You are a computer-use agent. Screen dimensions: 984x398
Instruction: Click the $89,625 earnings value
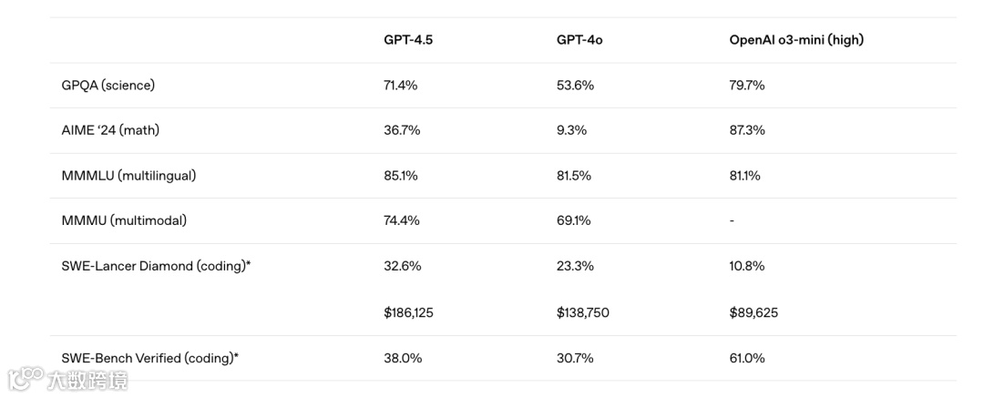[753, 312]
